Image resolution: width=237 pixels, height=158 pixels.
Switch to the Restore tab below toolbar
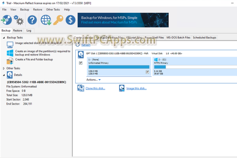click(18, 31)
